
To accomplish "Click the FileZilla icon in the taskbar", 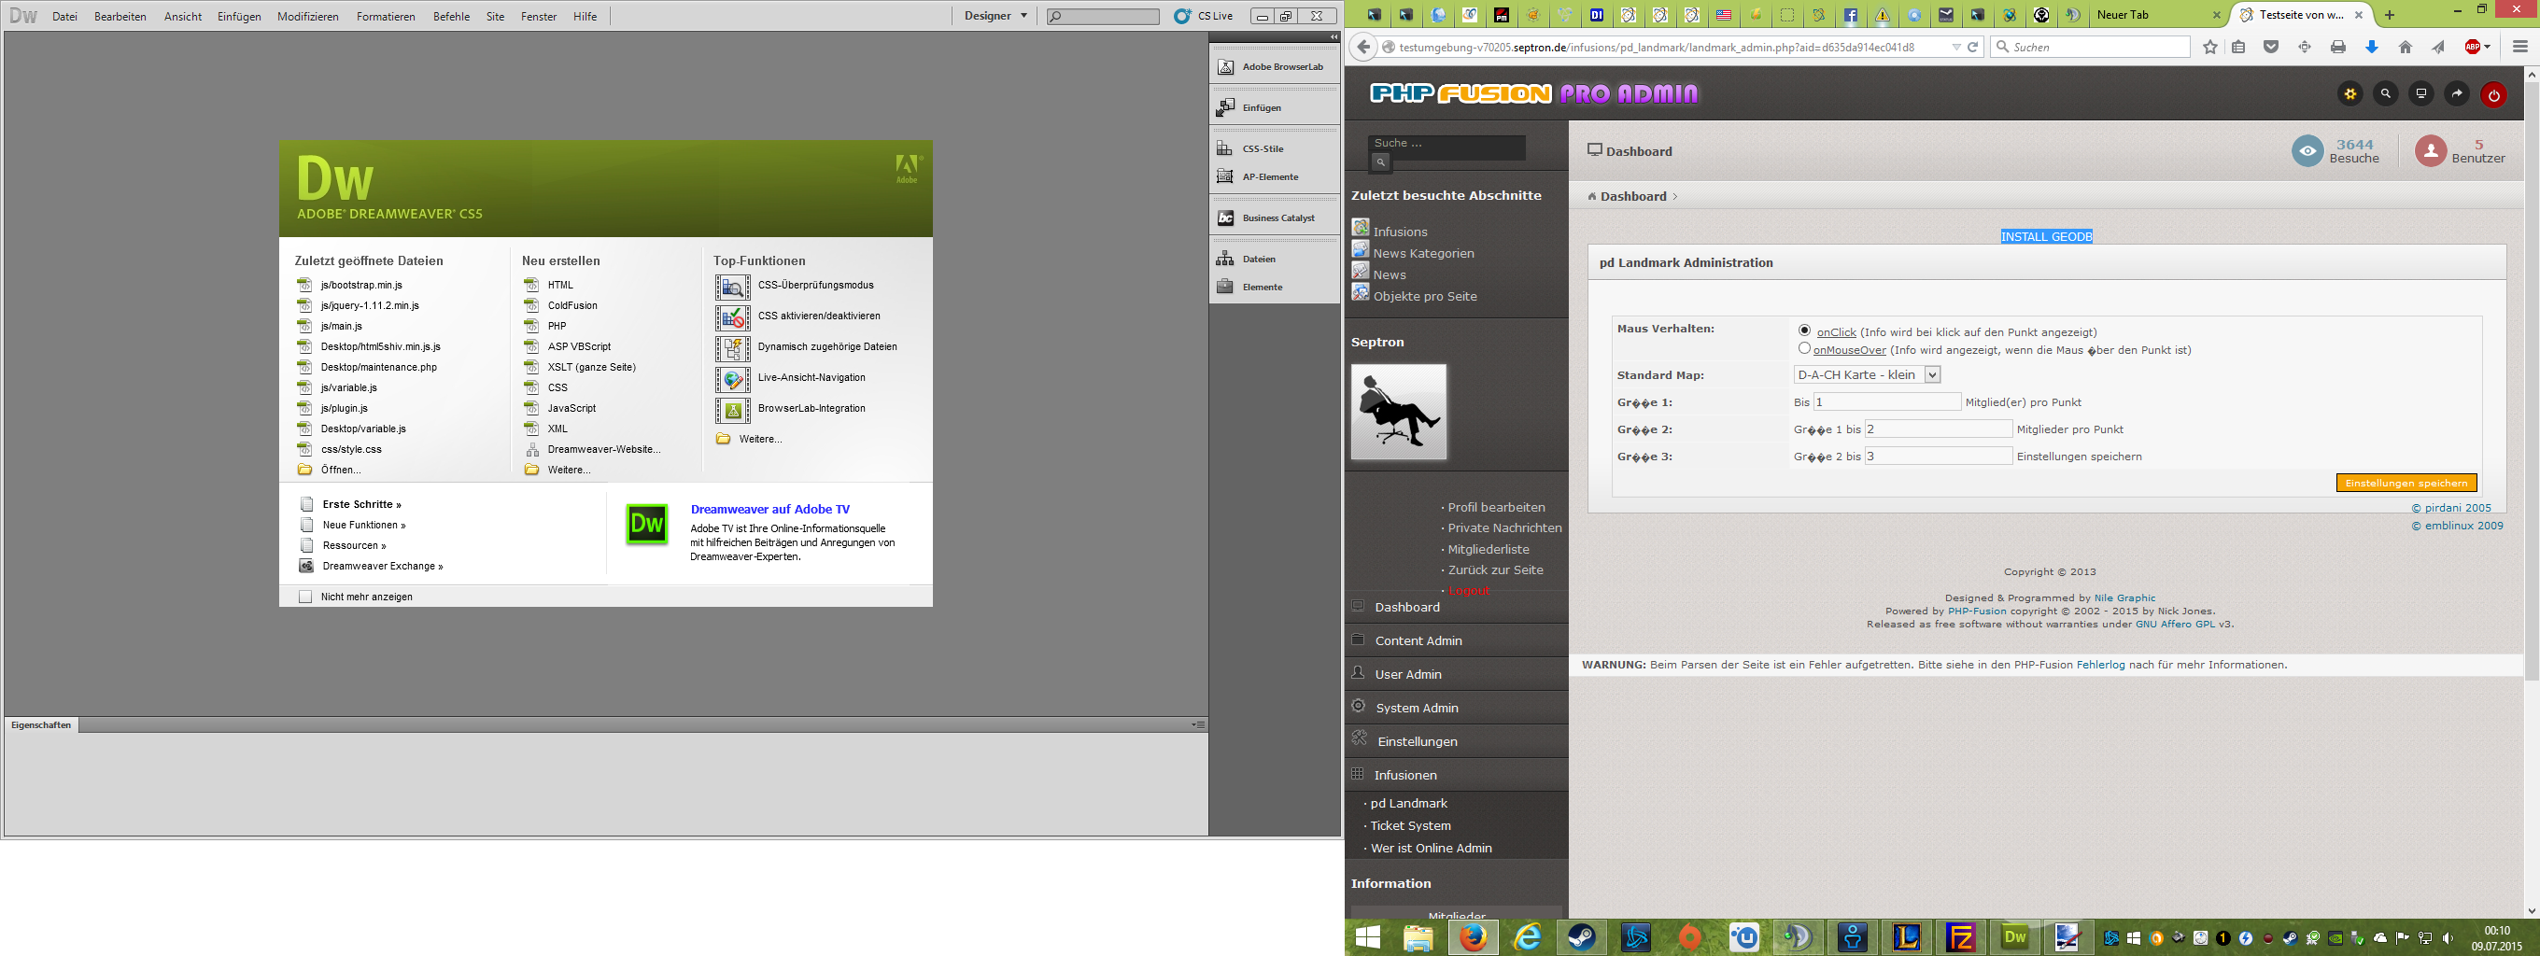I will [1960, 936].
